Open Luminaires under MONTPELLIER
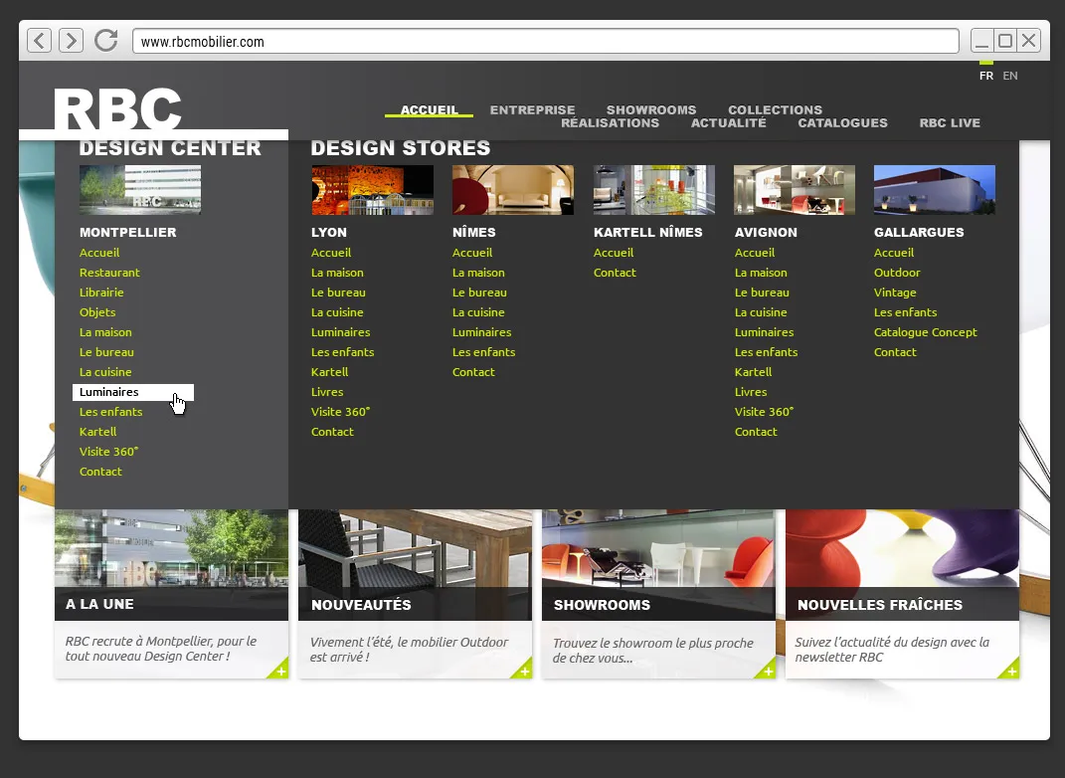The width and height of the screenshot is (1065, 778). tap(107, 391)
